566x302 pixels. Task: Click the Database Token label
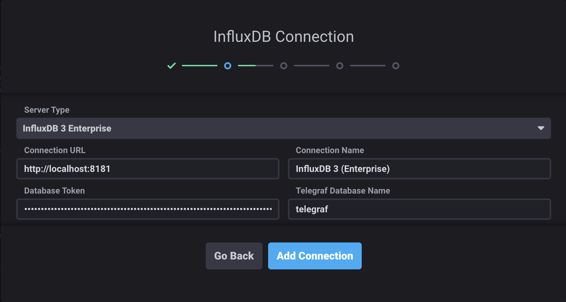click(54, 191)
